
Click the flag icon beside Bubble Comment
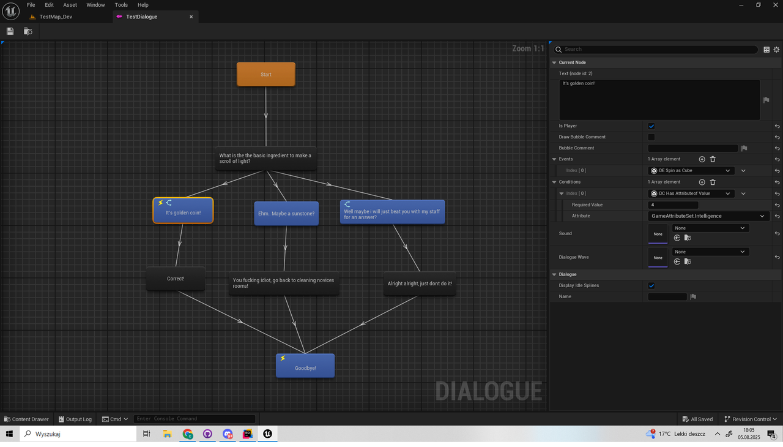[744, 148]
